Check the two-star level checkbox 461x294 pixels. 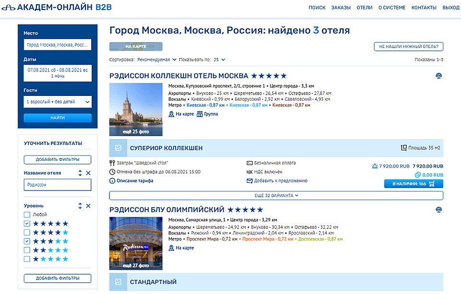27,250
